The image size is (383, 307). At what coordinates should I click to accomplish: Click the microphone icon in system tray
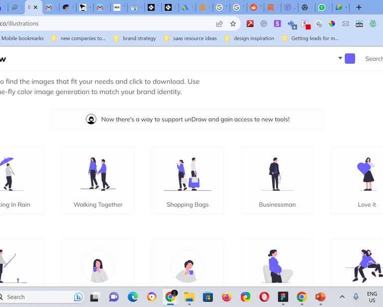tap(356, 297)
